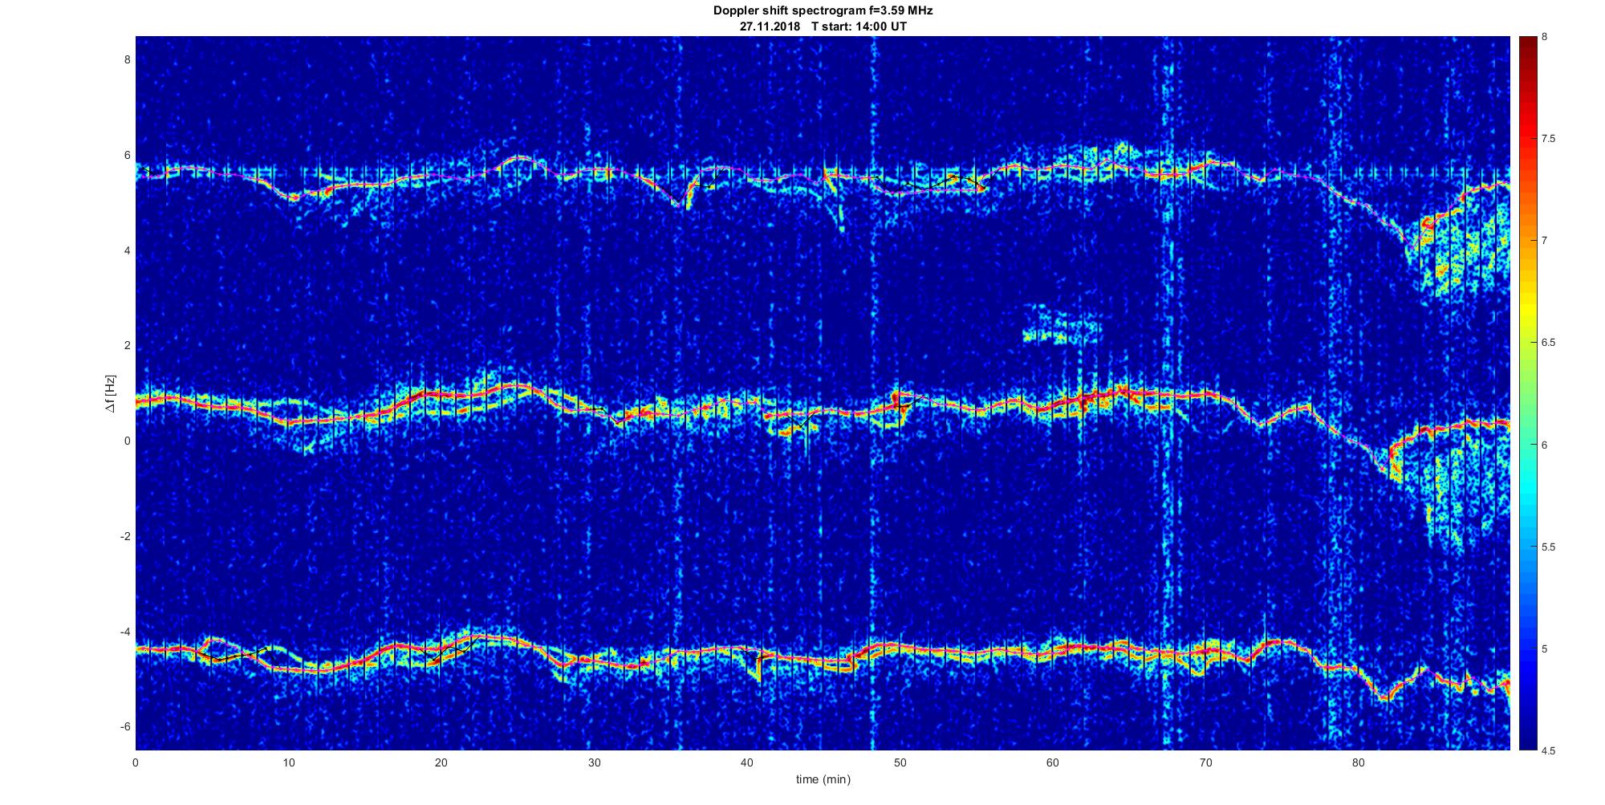Click the colorbar tick label 5.5
The height and width of the screenshot is (805, 1605).
coord(1549,547)
